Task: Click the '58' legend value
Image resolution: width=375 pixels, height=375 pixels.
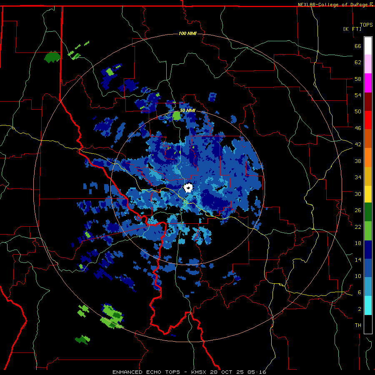Action: point(358,79)
